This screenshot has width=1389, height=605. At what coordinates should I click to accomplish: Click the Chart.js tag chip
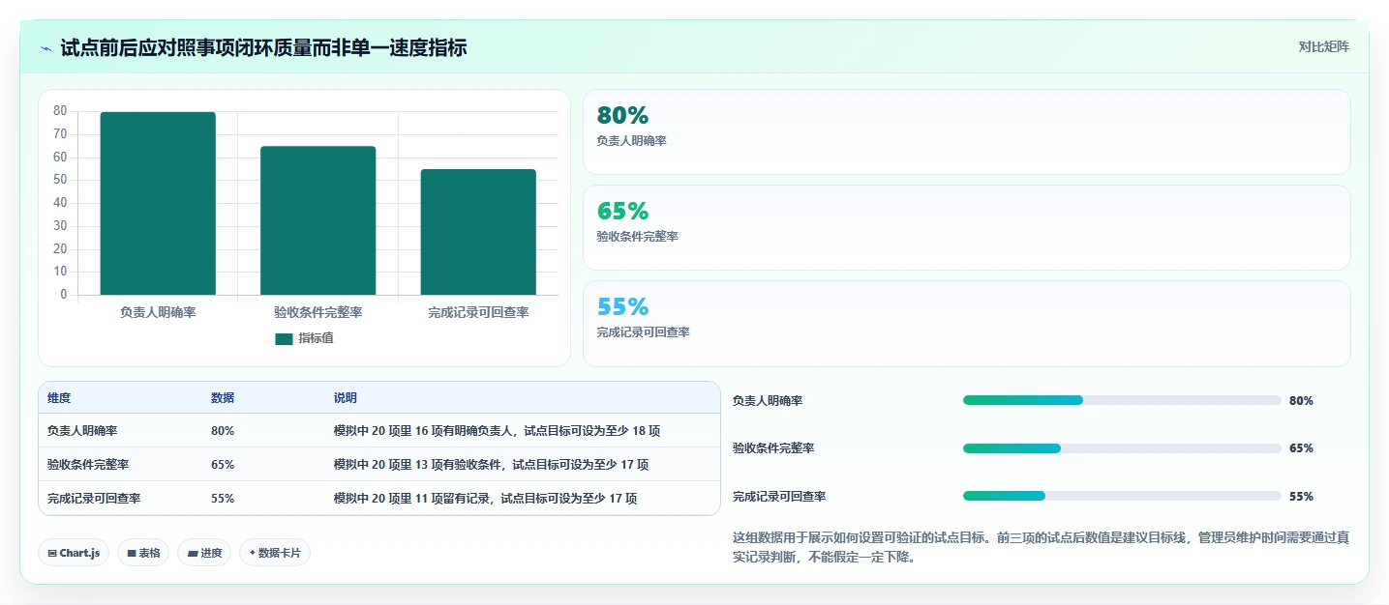click(x=75, y=553)
